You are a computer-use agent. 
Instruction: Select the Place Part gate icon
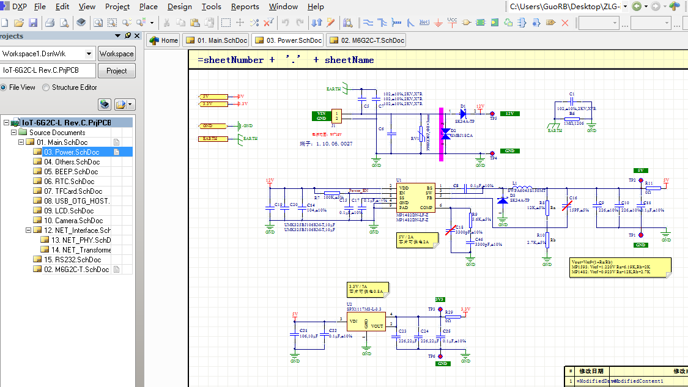tap(467, 23)
